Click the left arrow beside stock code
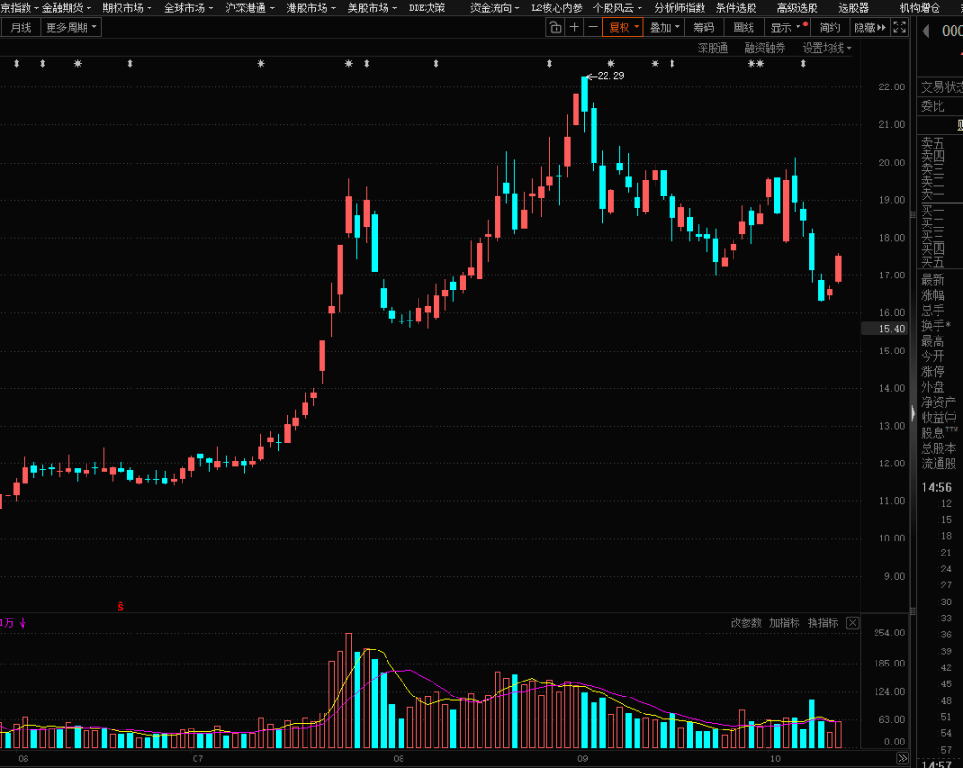963x768 pixels. [x=925, y=31]
